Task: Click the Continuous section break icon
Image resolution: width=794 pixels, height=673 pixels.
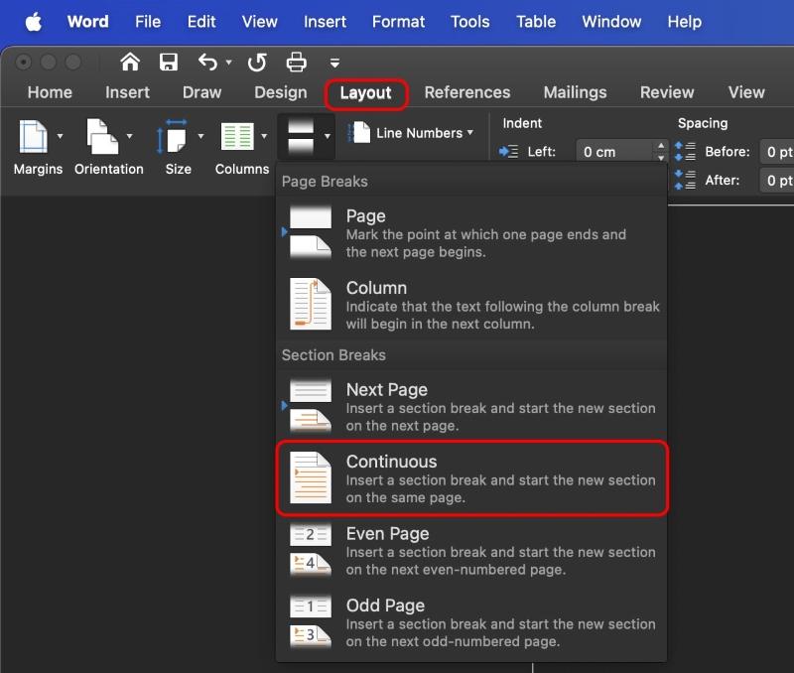Action: [x=311, y=477]
